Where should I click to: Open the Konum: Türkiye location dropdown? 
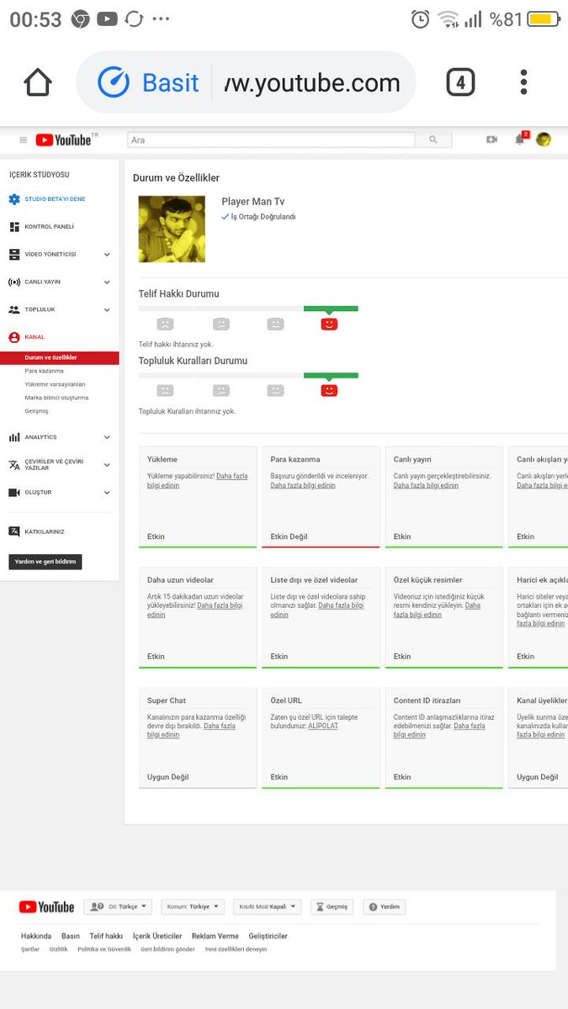pos(193,907)
